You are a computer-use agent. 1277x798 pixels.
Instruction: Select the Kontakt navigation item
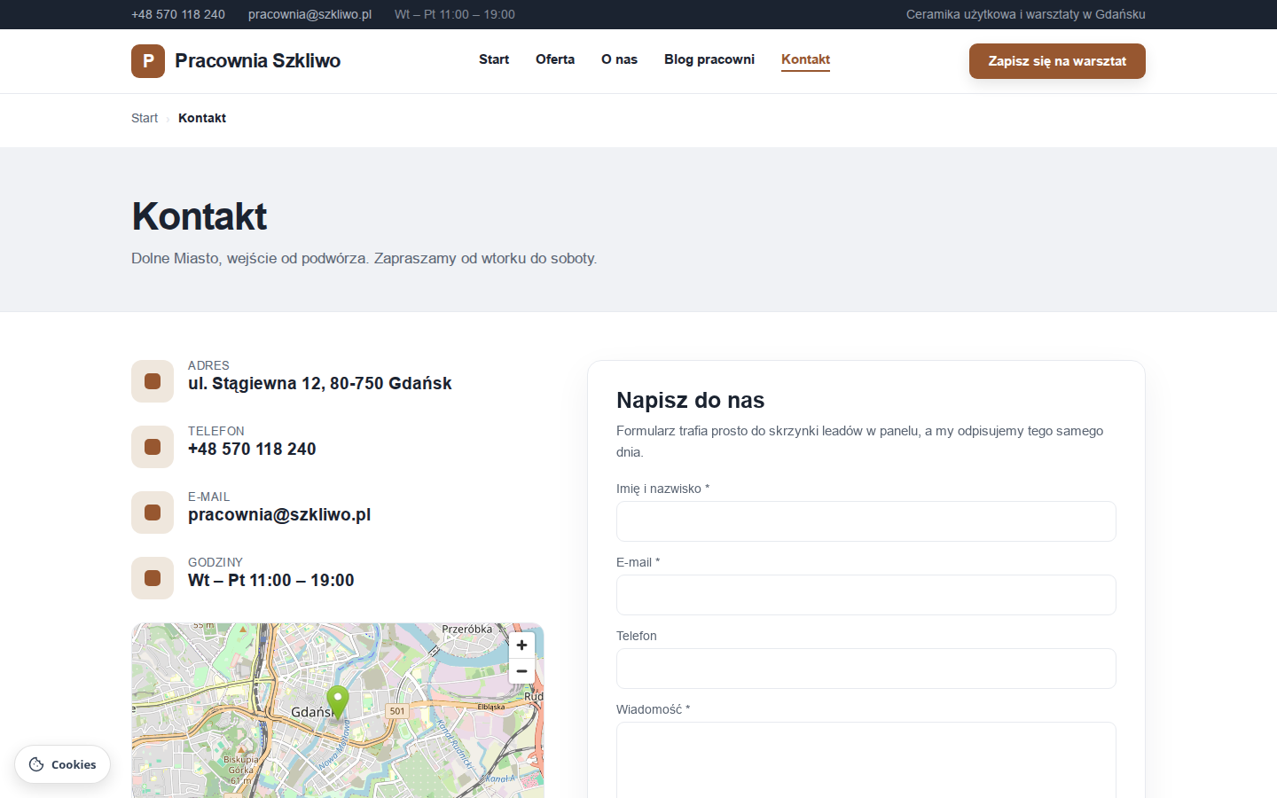point(805,59)
